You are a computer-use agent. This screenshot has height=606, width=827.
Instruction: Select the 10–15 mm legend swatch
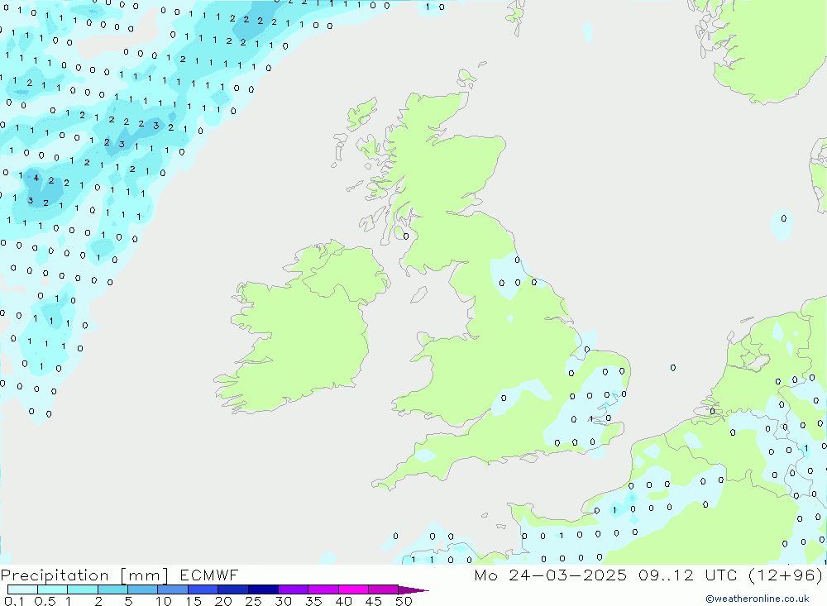pos(173,589)
